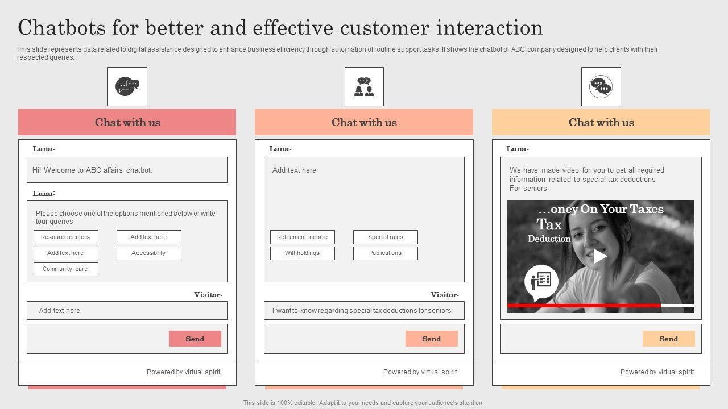Screen dimensions: 728x409
Task: Click the 'Visitor:' label in the middle chat
Action: [445, 294]
